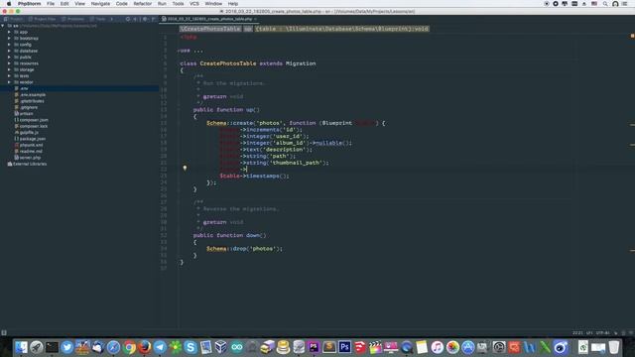Open Twitter from the dock
Screen dimensions: 635x357
(x=67, y=347)
